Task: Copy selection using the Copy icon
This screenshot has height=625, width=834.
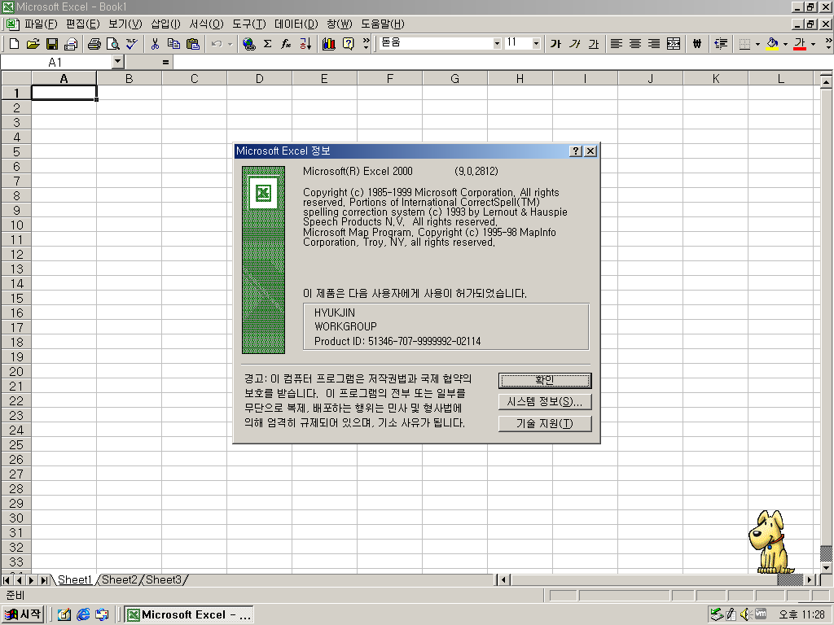Action: 173,44
